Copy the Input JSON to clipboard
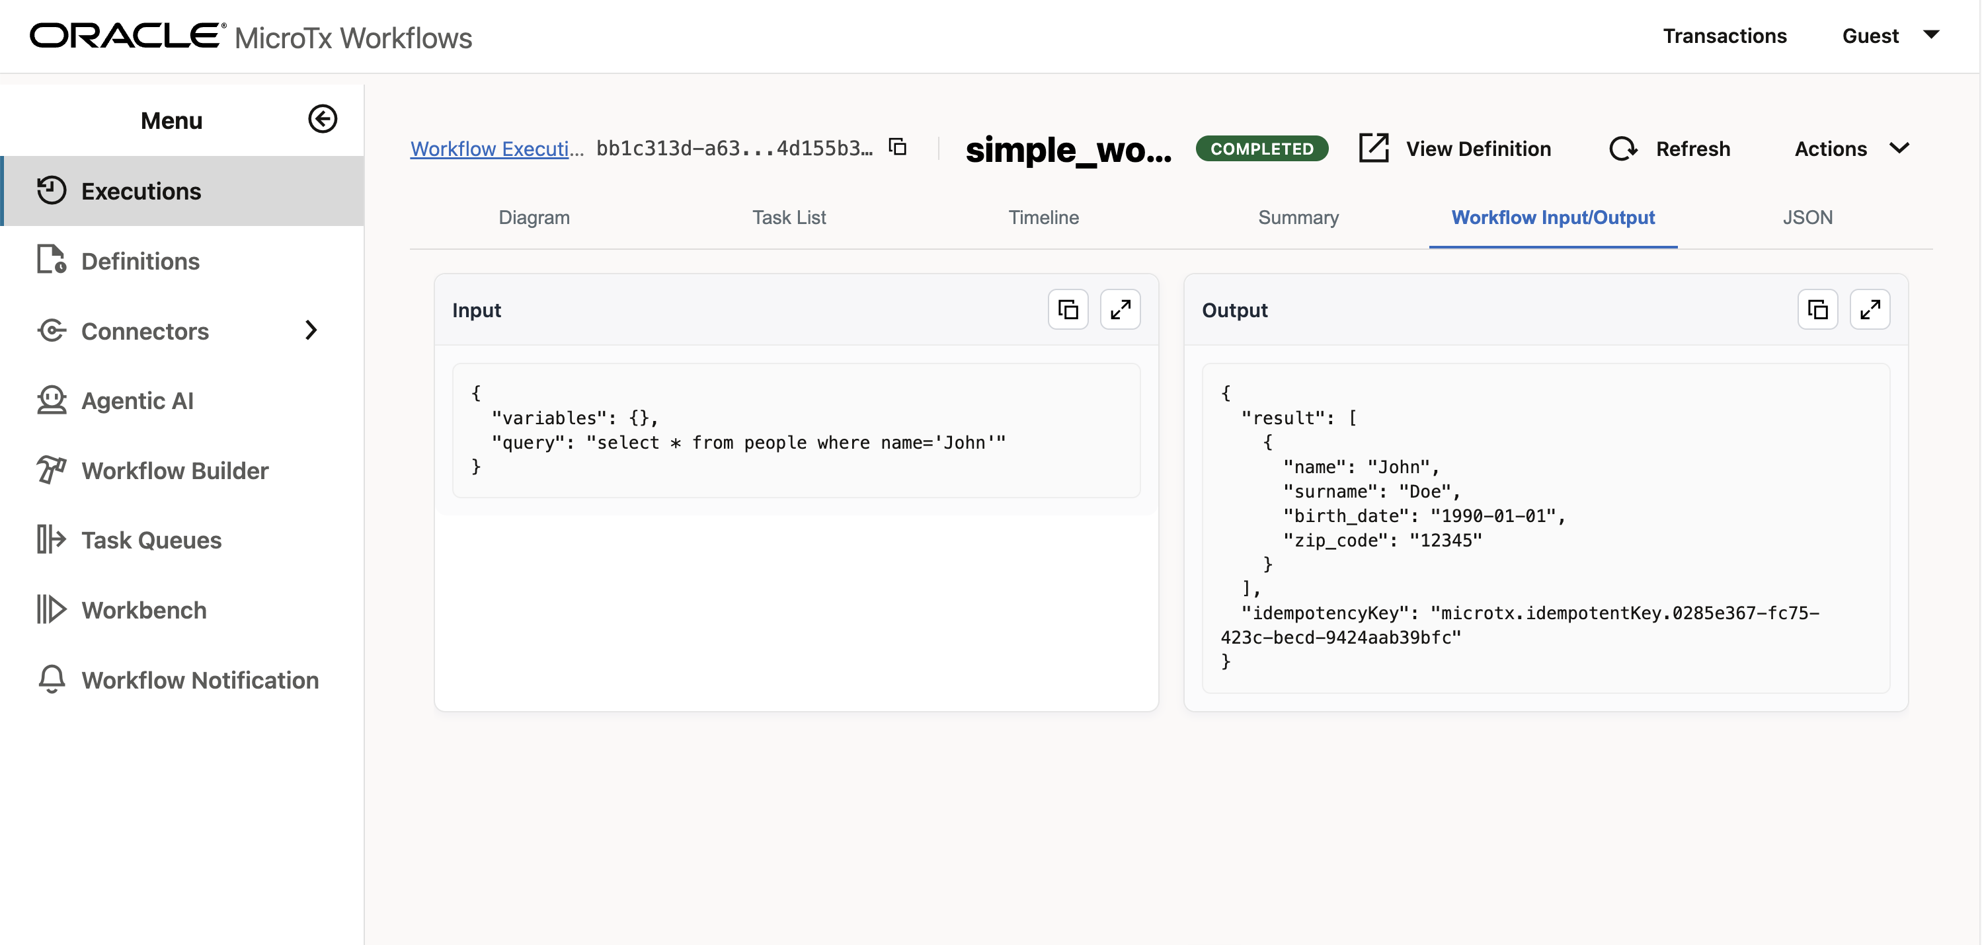 (x=1068, y=309)
